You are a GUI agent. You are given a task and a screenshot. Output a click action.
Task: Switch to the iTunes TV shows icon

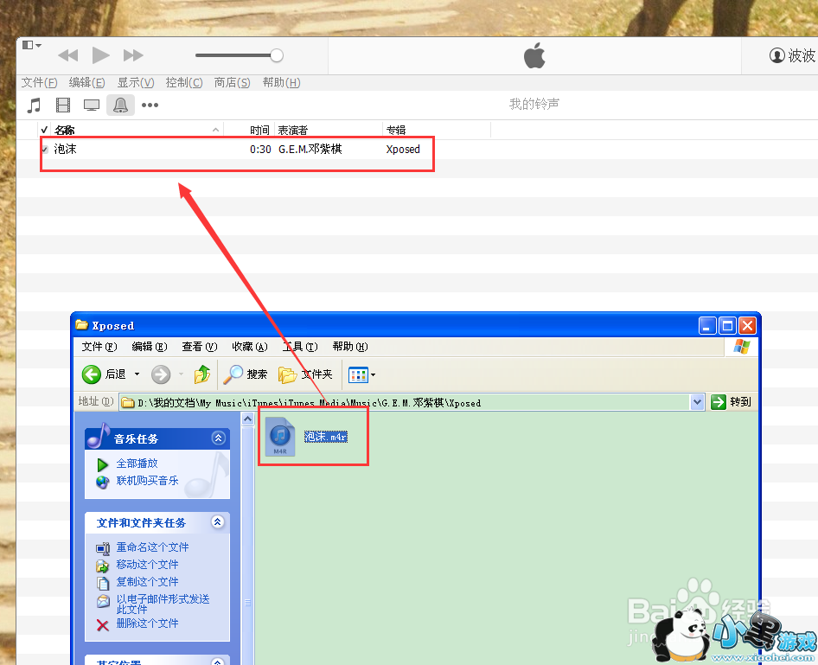tap(92, 106)
